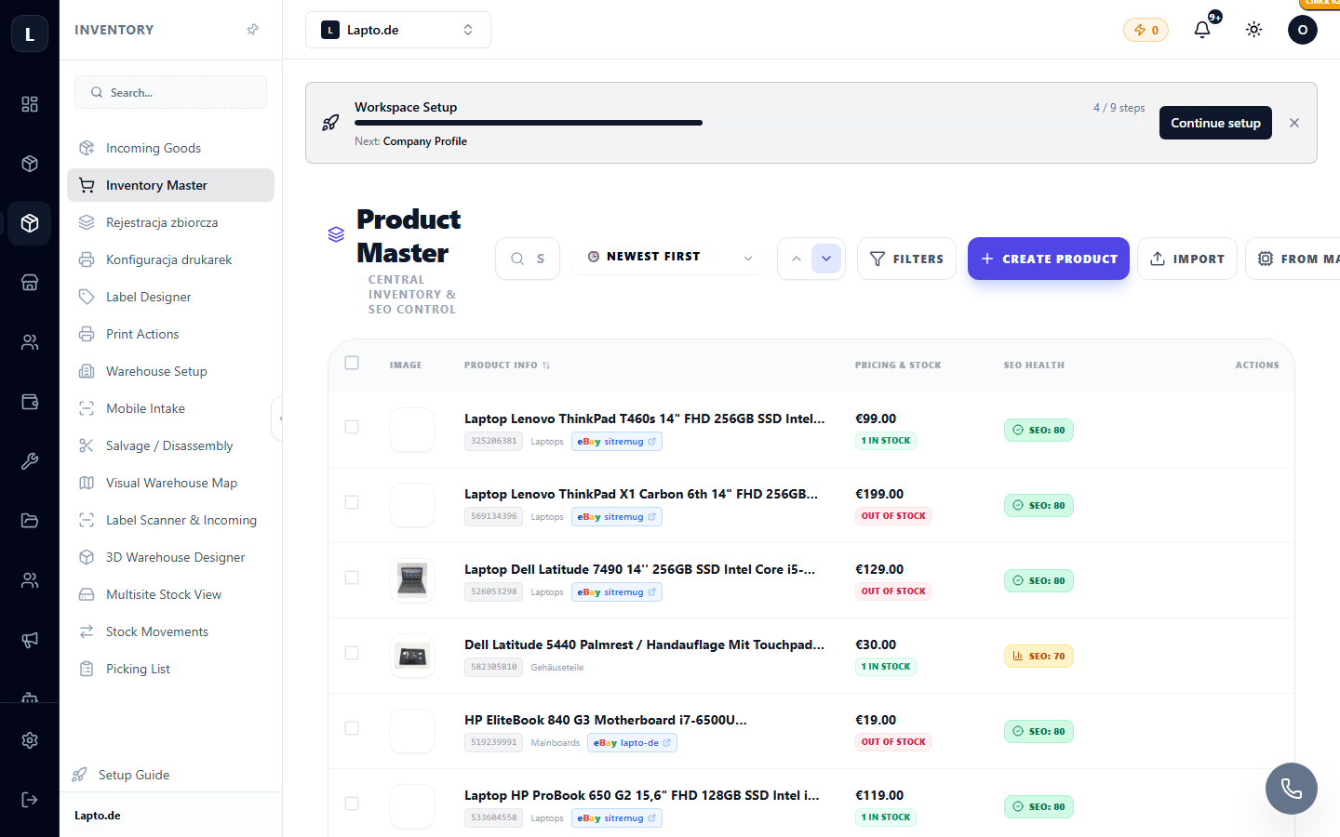Select checkbox for ThinkPad T460s row
Screen dimensions: 1340x837
point(352,427)
